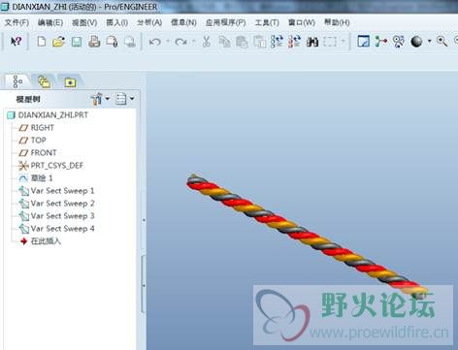The image size is (458, 350).
Task: Open the binoculars find tool
Action: click(x=312, y=42)
